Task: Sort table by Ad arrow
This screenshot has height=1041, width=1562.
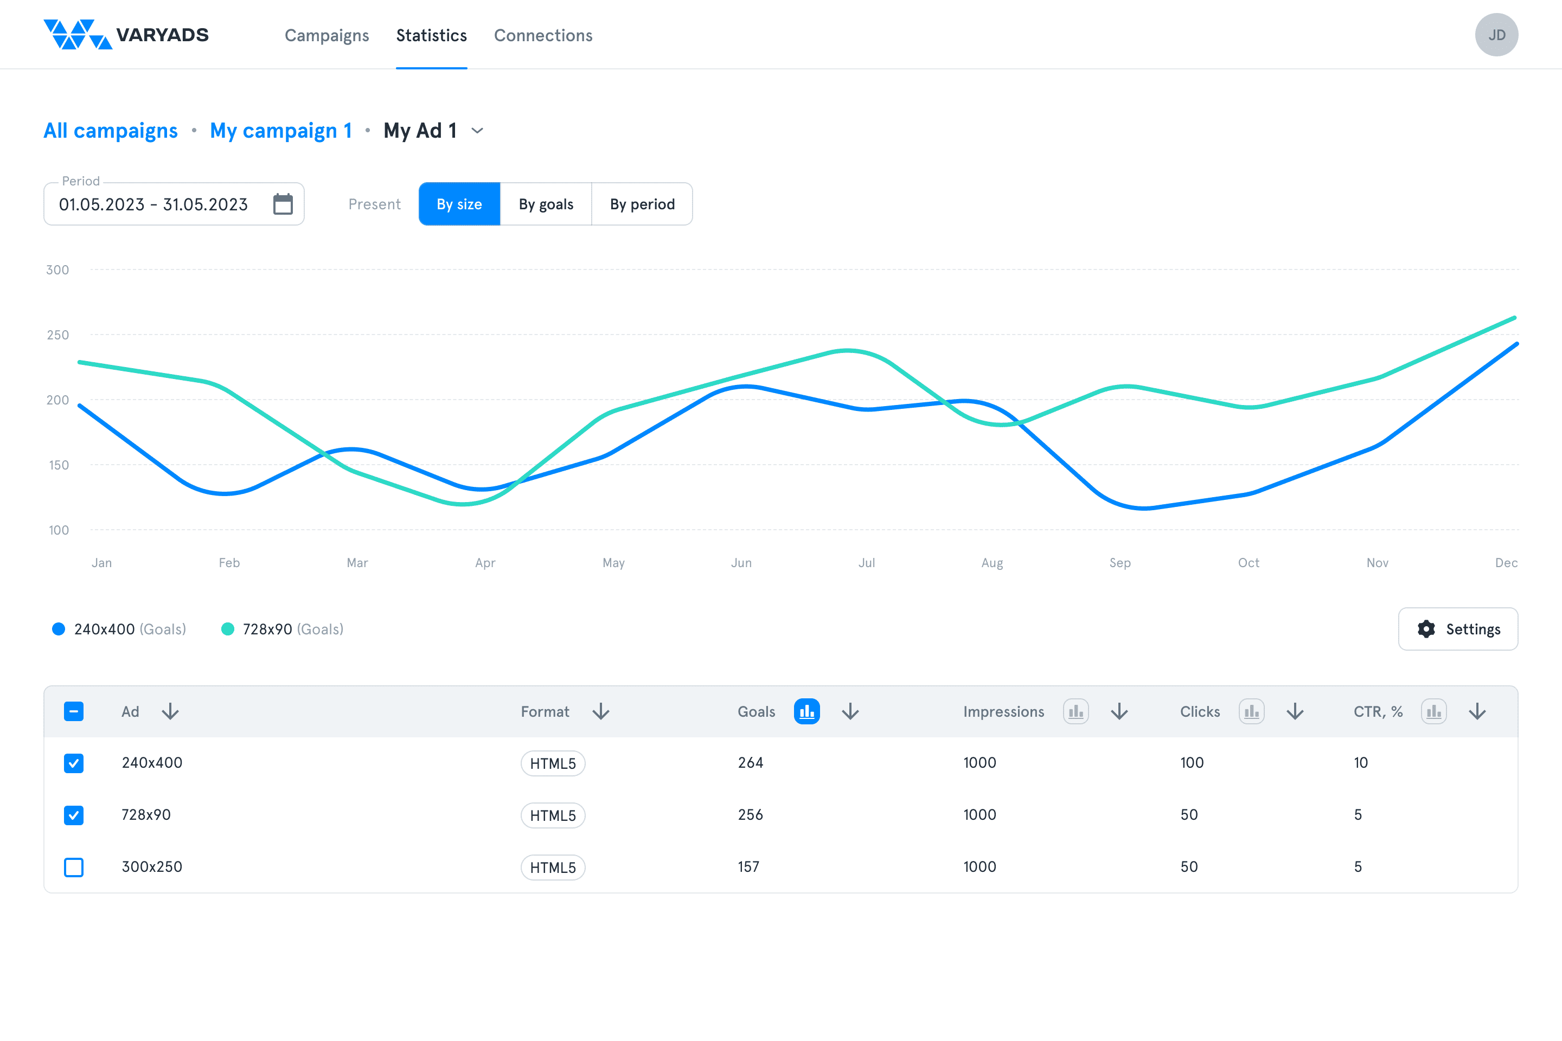Action: coord(171,712)
